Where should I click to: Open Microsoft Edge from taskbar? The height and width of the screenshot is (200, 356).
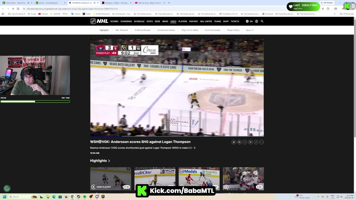(x=54, y=197)
